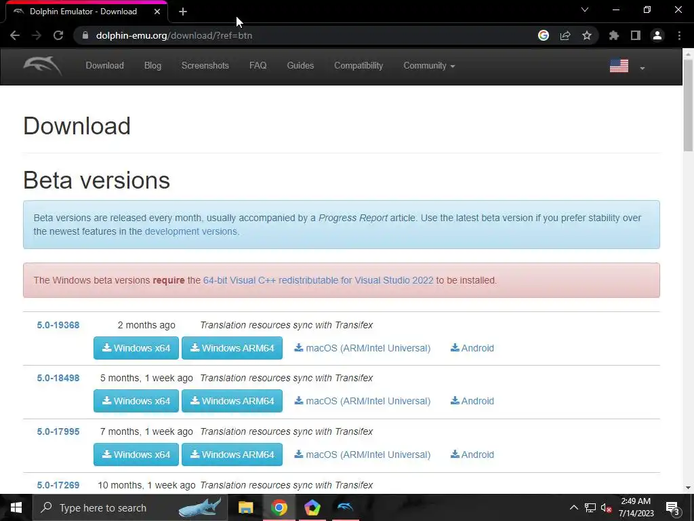This screenshot has width=694, height=521.
Task: Open the 64-bit Visual C++ redistributable link
Action: pos(319,280)
